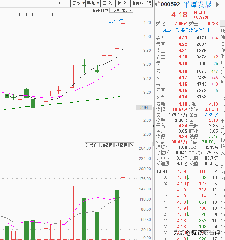Click 跌停 price 3.47
Screen dimensions: 225x240
pyautogui.click(x=214, y=136)
